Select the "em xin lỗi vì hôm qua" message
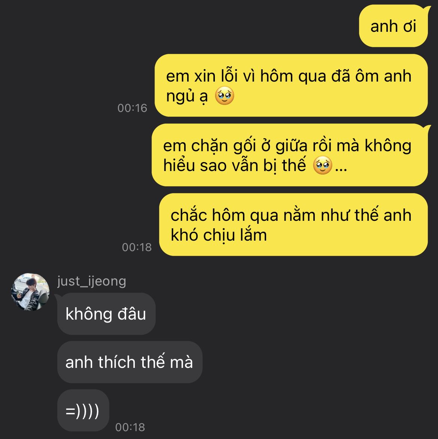 click(291, 85)
